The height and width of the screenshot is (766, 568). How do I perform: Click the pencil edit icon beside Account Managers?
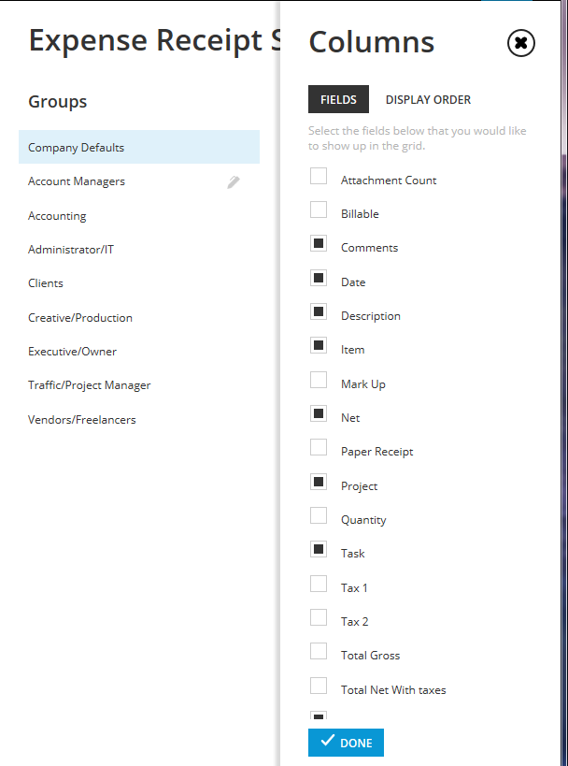(x=234, y=182)
